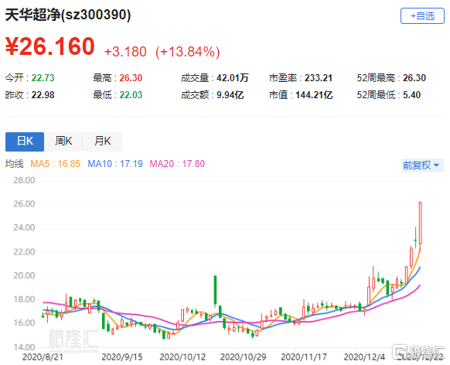The height and width of the screenshot is (365, 450).
Task: Click the 最高 high value 26.30
Action: (x=131, y=78)
